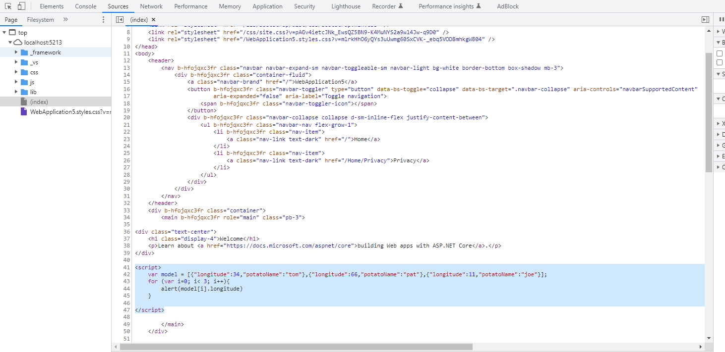
Task: Hide the navigator sidebar panel
Action: point(120,20)
